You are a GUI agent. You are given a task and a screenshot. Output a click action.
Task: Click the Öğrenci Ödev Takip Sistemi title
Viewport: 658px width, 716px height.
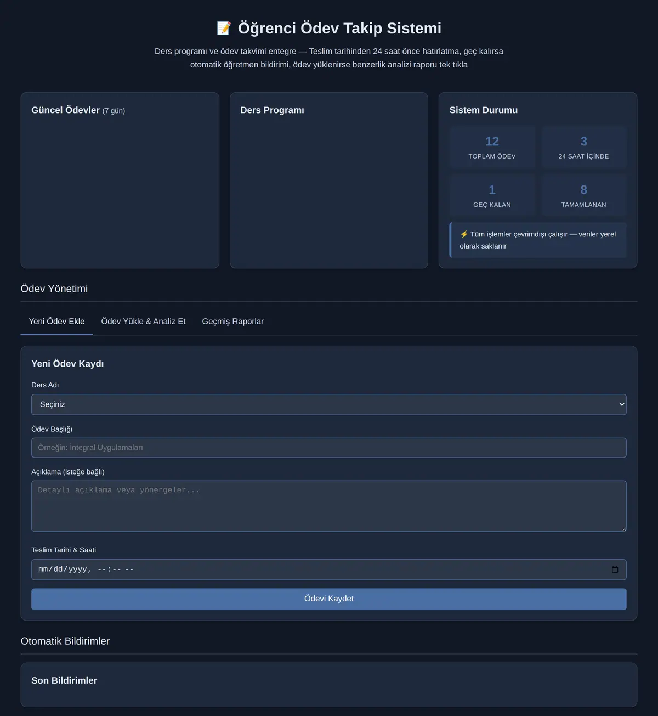pos(339,28)
